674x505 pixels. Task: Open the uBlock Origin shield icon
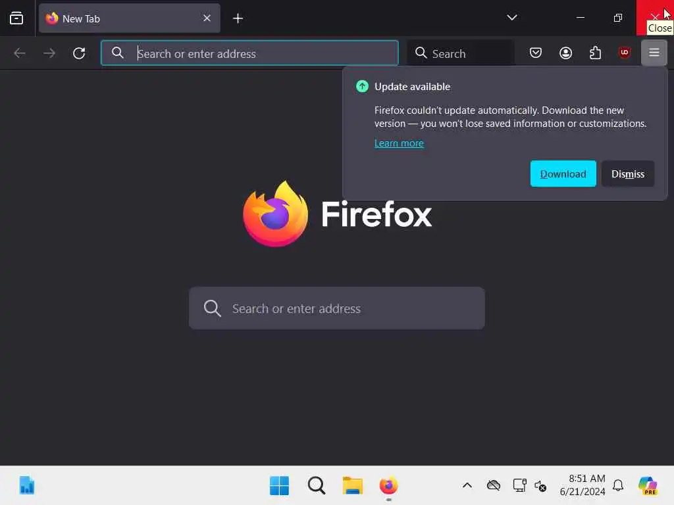(625, 53)
